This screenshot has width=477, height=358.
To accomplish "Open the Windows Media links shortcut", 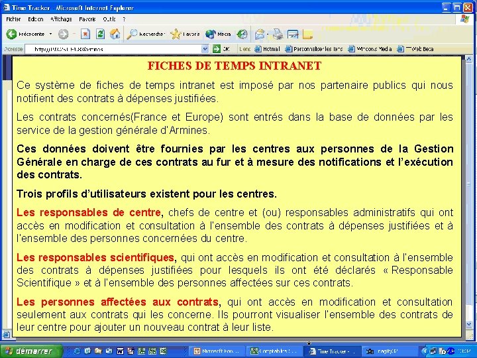I will click(x=370, y=48).
